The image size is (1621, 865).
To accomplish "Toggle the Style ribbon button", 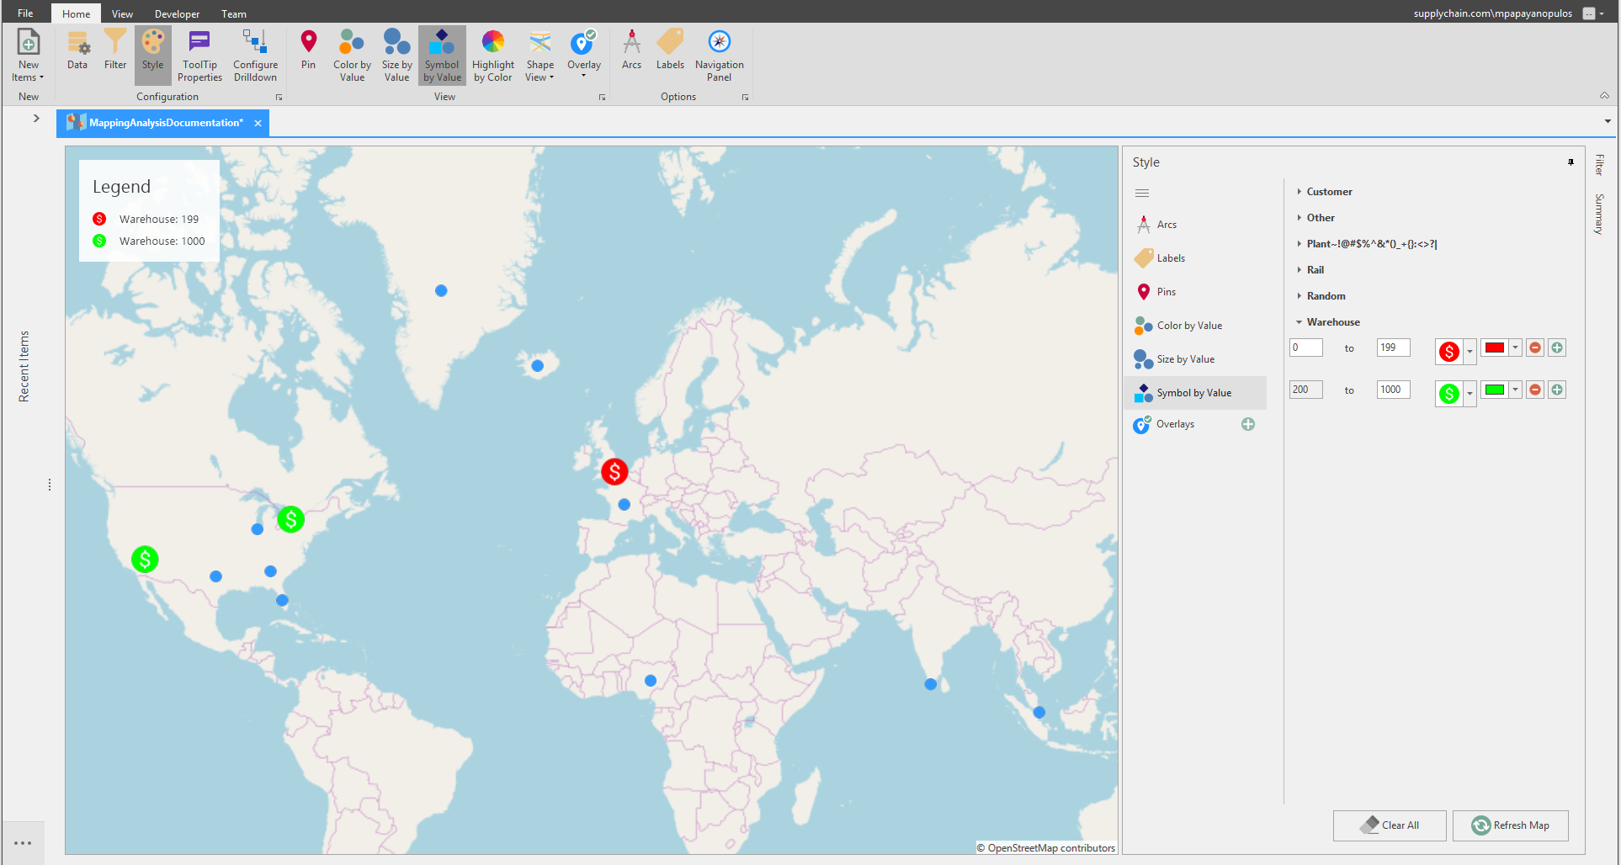I will pyautogui.click(x=152, y=56).
